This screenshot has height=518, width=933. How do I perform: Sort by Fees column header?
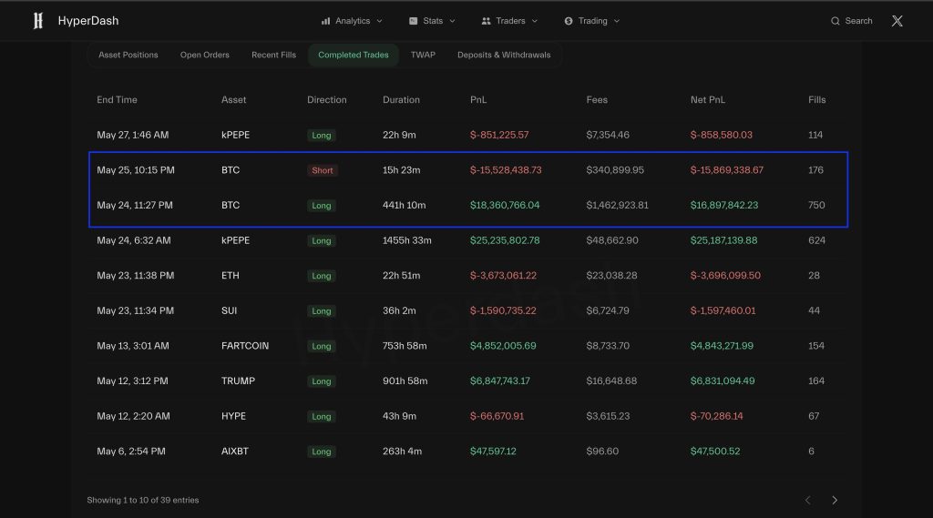click(597, 100)
